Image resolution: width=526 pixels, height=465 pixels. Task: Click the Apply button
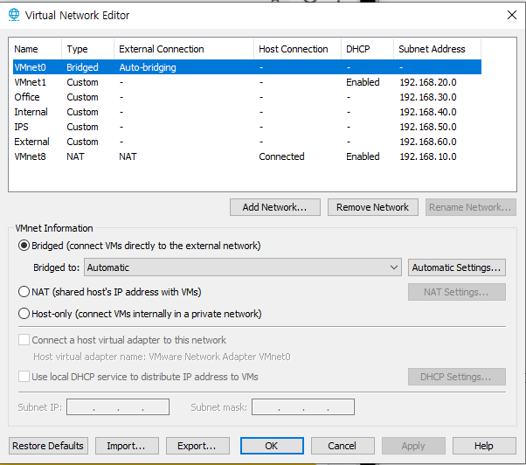coord(413,446)
